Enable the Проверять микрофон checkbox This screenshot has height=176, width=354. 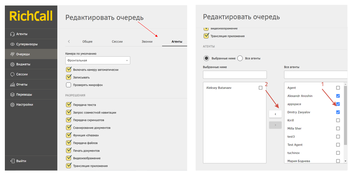[x=69, y=85]
